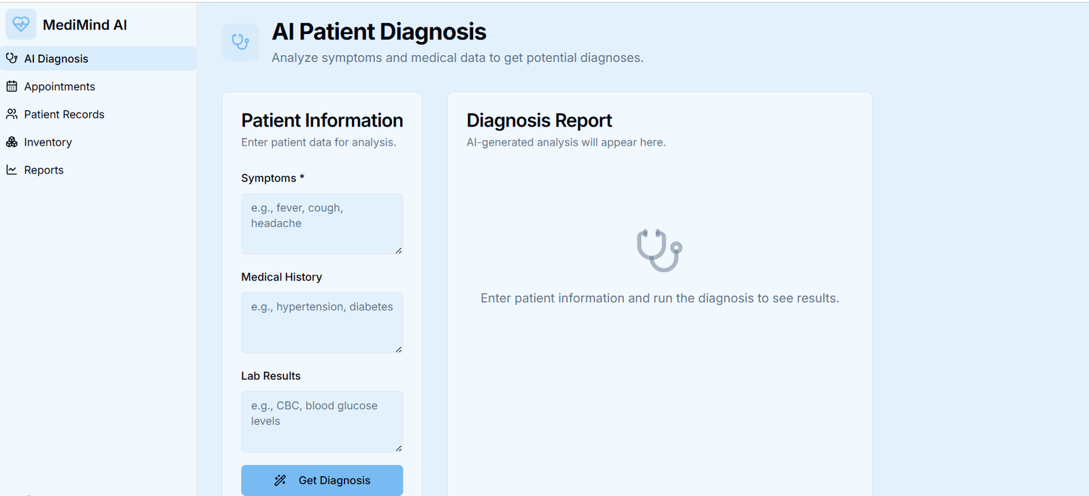
Task: Open Patient Records from the sidebar
Action: click(64, 114)
